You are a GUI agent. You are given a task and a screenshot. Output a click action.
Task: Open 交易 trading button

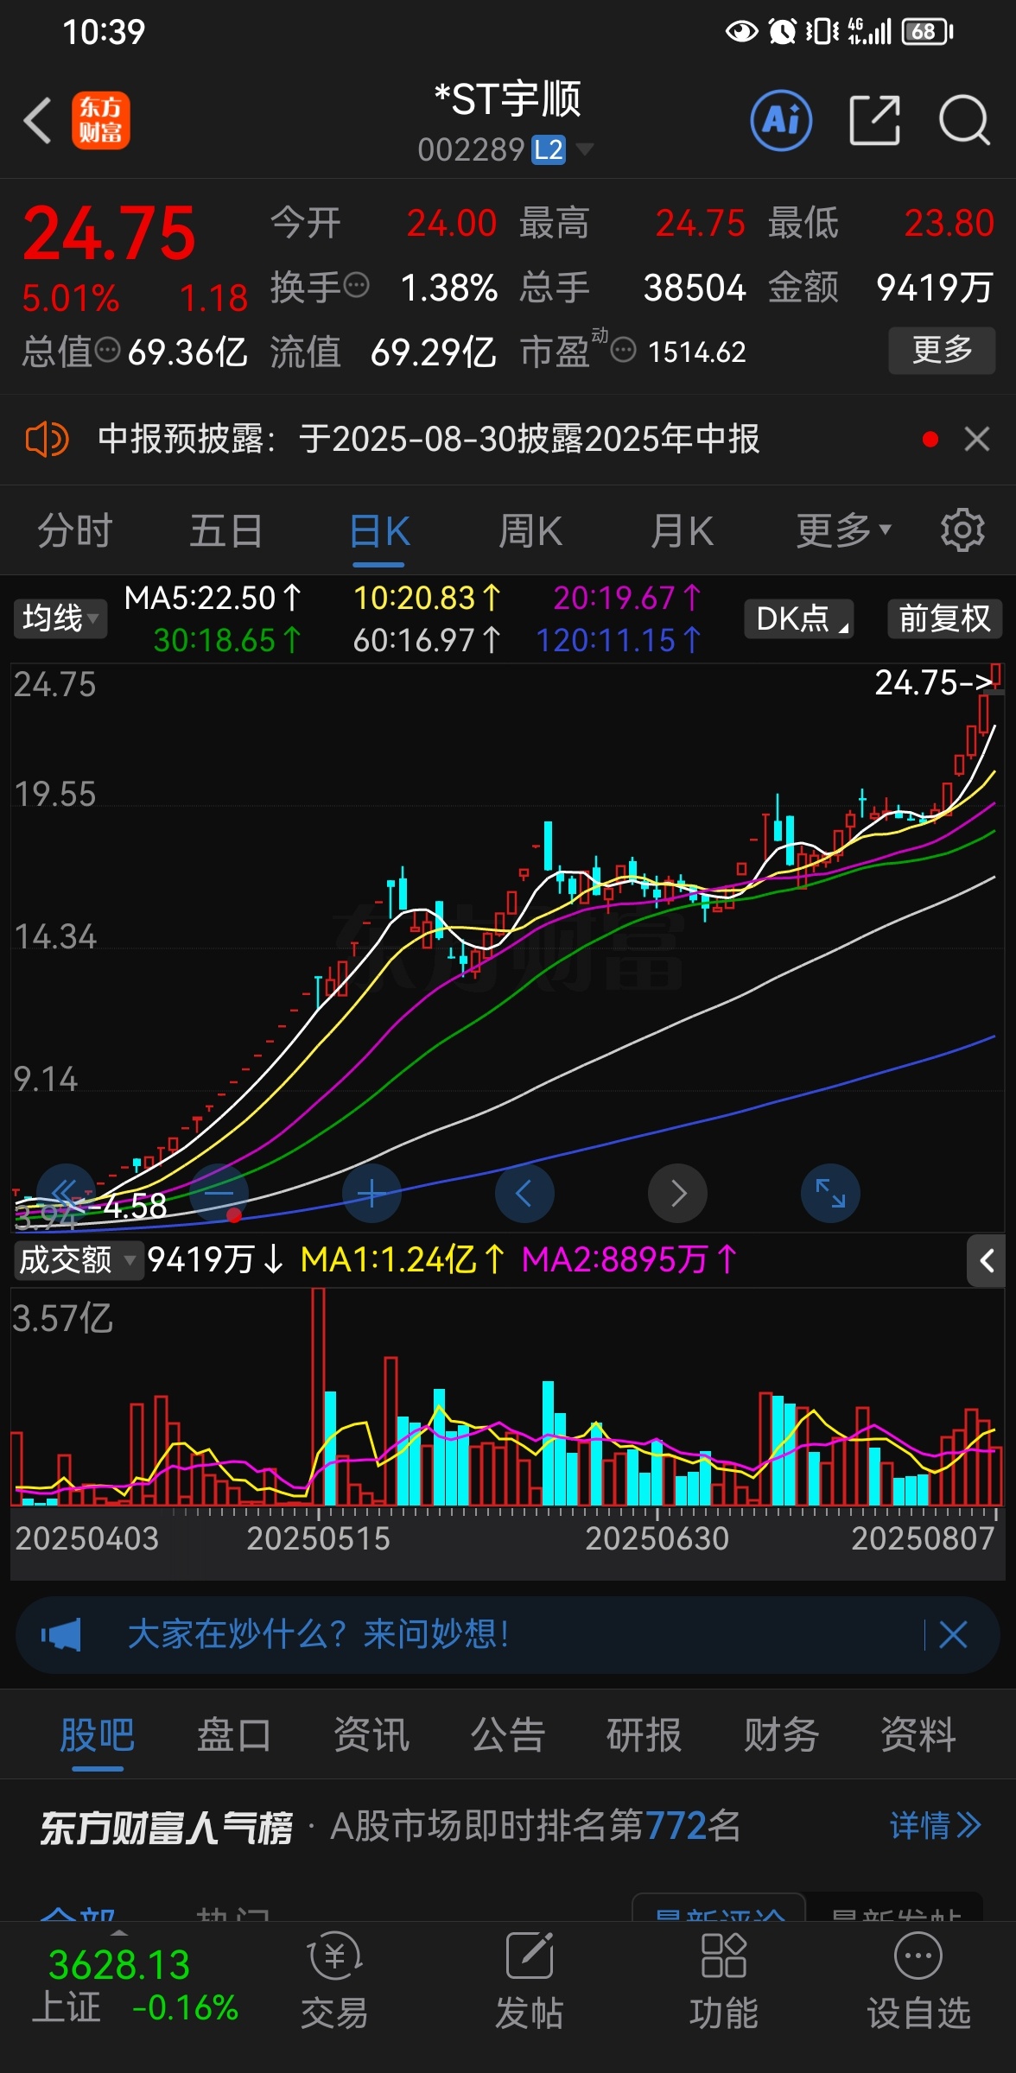tap(334, 1981)
